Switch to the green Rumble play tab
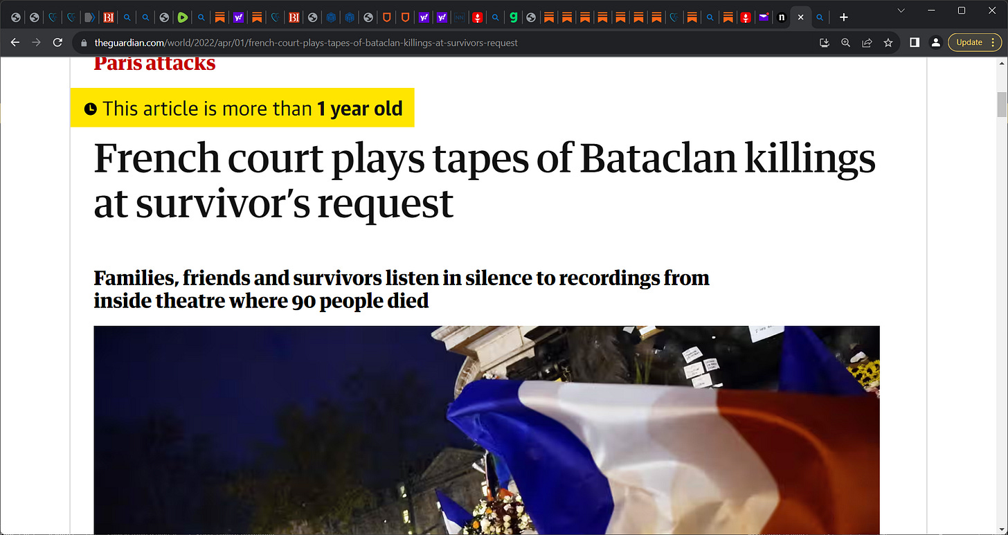 click(183, 17)
